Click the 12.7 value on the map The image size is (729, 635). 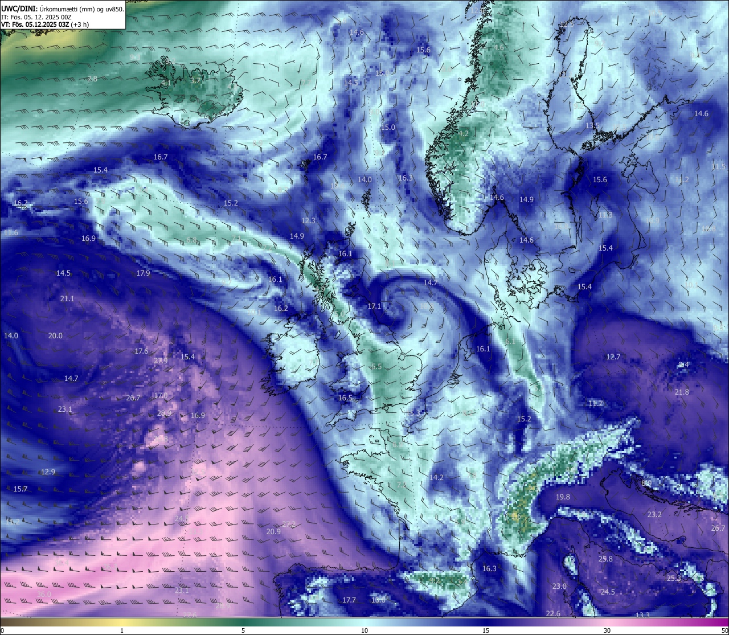click(x=613, y=357)
